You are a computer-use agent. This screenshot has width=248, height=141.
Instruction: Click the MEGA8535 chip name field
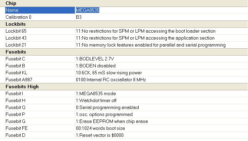click(x=88, y=10)
